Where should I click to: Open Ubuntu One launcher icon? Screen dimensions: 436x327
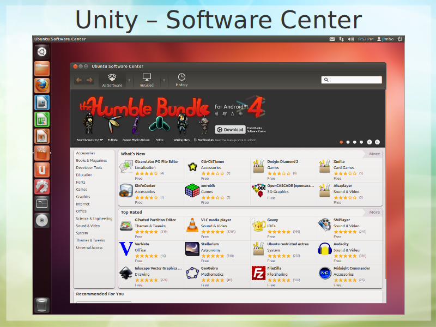42,170
